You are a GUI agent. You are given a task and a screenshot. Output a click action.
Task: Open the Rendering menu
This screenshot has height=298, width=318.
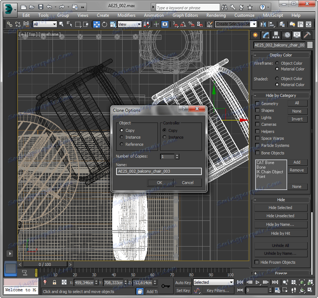216,15
